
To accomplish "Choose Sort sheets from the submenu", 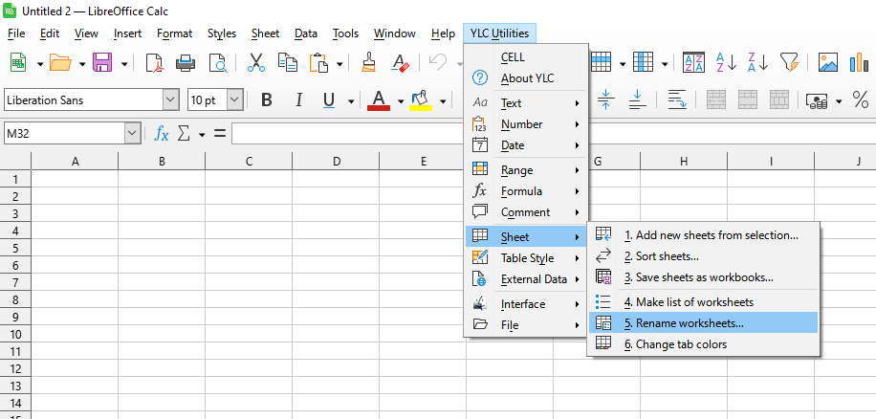I will pyautogui.click(x=661, y=256).
